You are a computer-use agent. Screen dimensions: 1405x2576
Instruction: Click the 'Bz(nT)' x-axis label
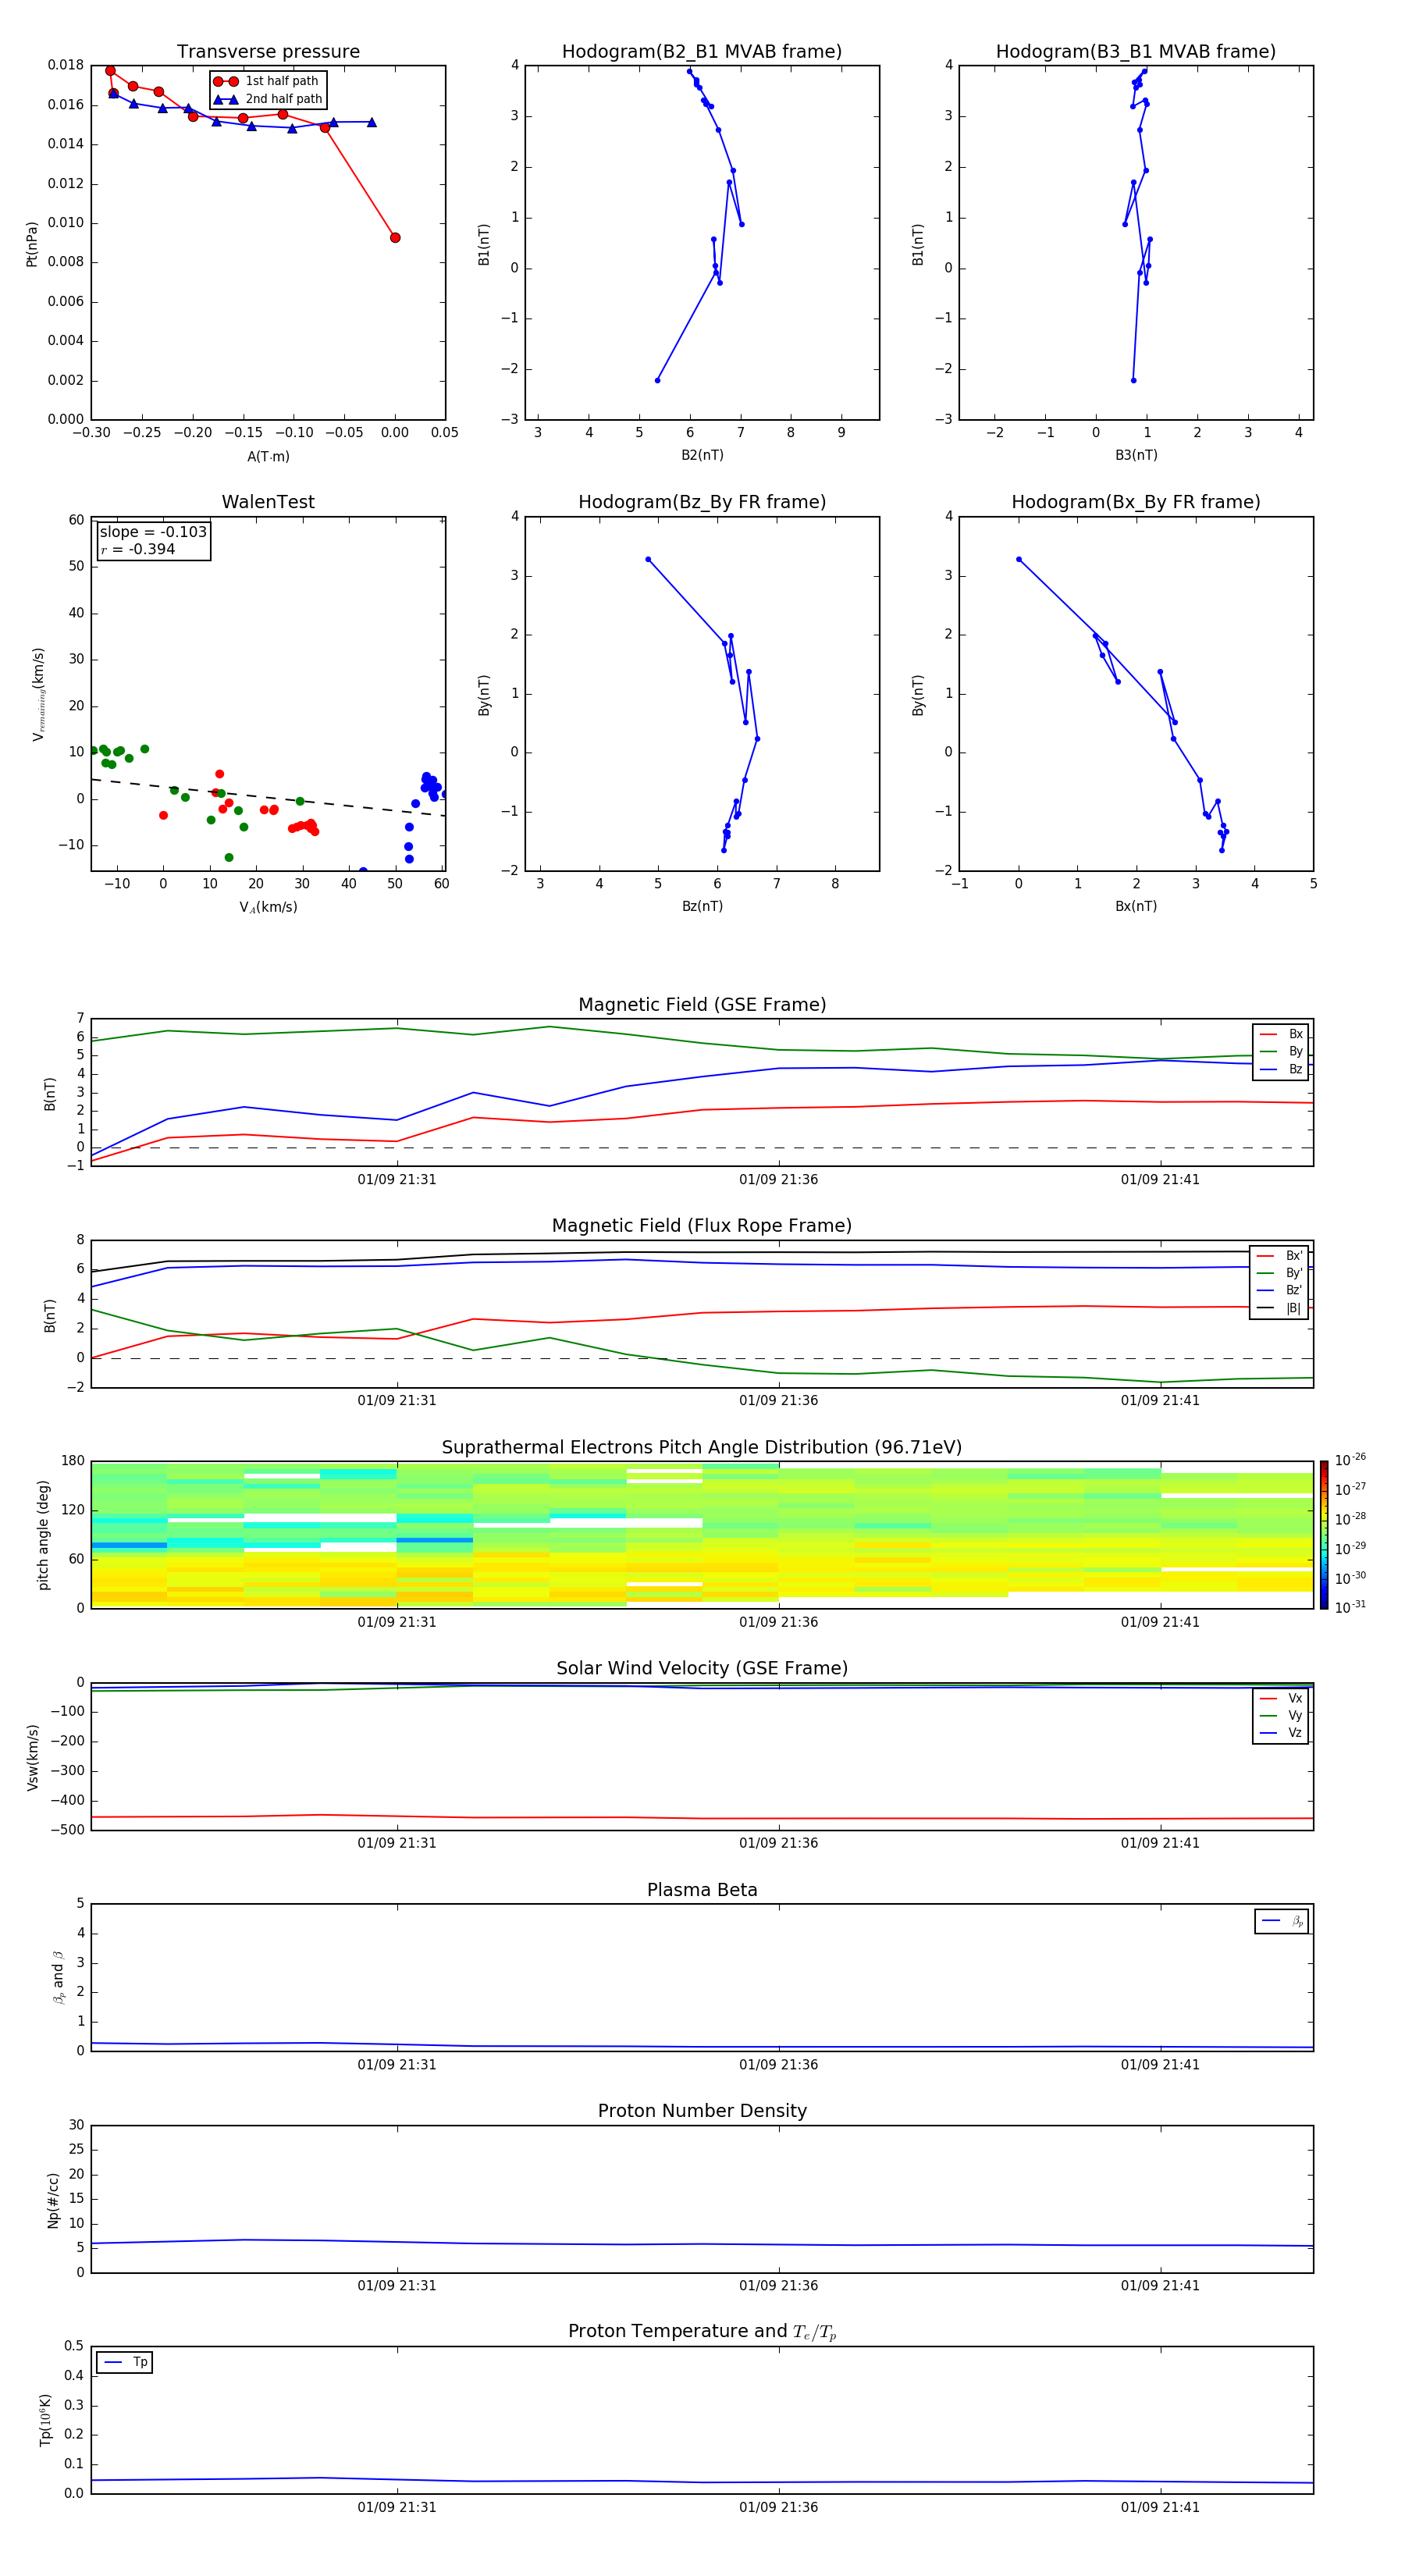coord(702,907)
